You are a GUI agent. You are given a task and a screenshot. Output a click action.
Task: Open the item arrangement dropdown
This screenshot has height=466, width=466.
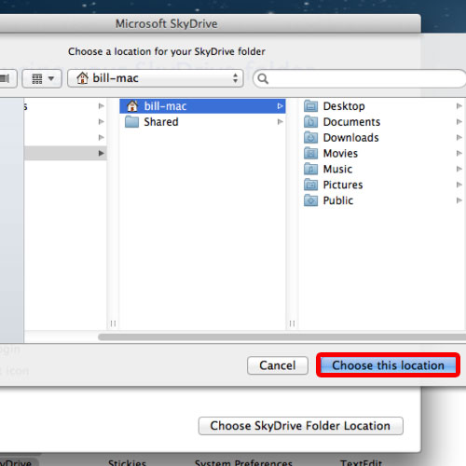tap(42, 78)
